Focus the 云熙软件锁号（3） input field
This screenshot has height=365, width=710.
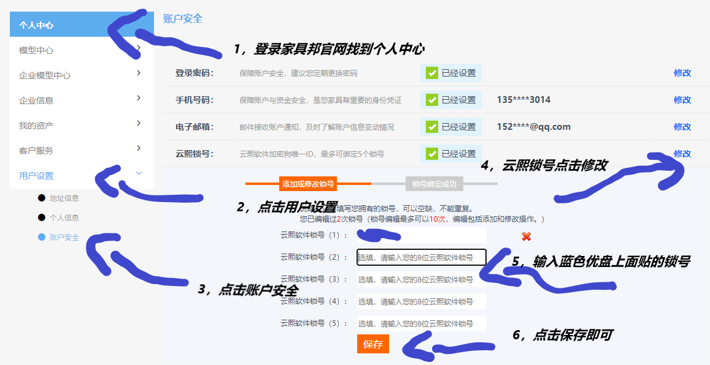pos(421,279)
